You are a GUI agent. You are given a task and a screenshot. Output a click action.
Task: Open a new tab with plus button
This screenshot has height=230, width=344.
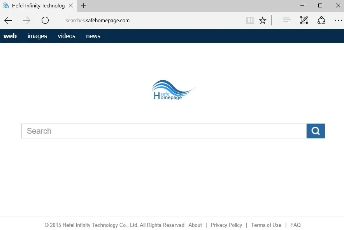[x=83, y=6]
